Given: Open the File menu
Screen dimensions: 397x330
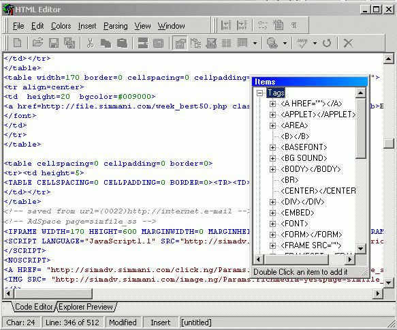Looking at the screenshot, I should coord(18,26).
